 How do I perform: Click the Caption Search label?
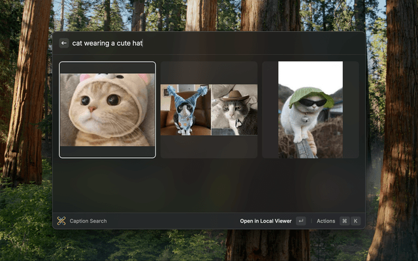click(88, 221)
